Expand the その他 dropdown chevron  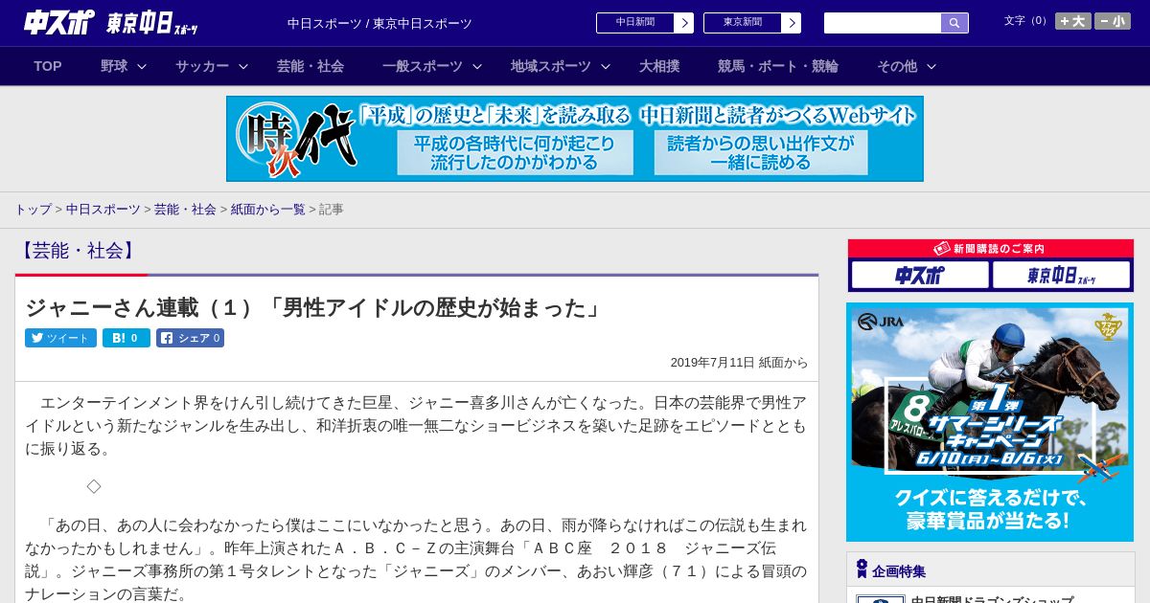[x=931, y=67]
